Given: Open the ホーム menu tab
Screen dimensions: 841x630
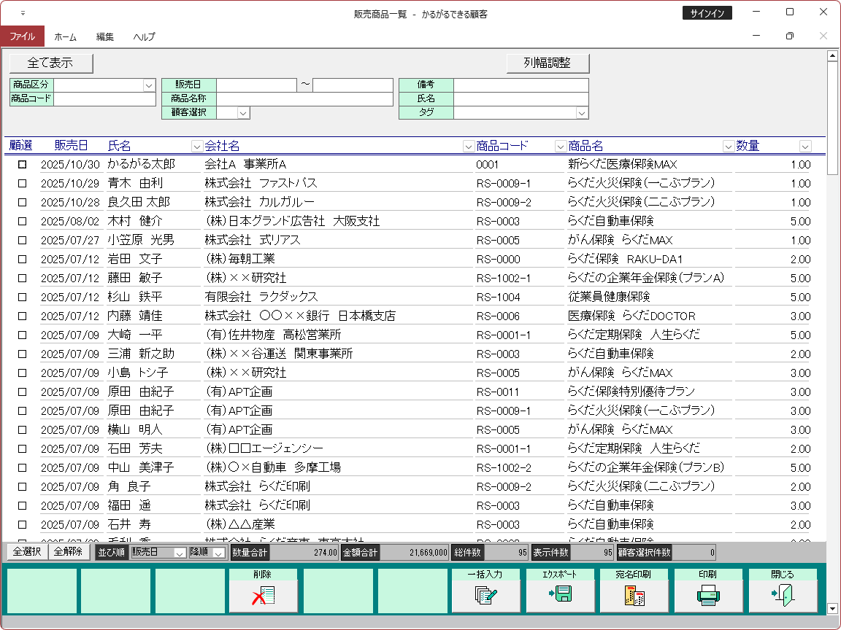Looking at the screenshot, I should click(x=65, y=36).
